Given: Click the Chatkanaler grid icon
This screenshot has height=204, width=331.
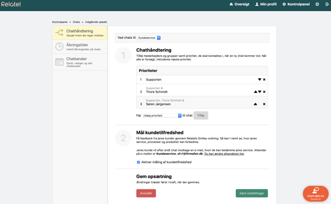Looking at the screenshot, I should (x=59, y=62).
